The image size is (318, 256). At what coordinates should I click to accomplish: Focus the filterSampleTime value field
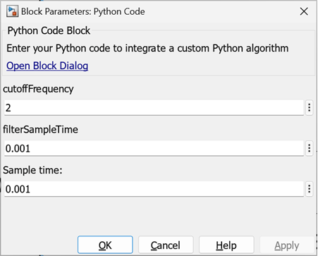tap(154, 148)
